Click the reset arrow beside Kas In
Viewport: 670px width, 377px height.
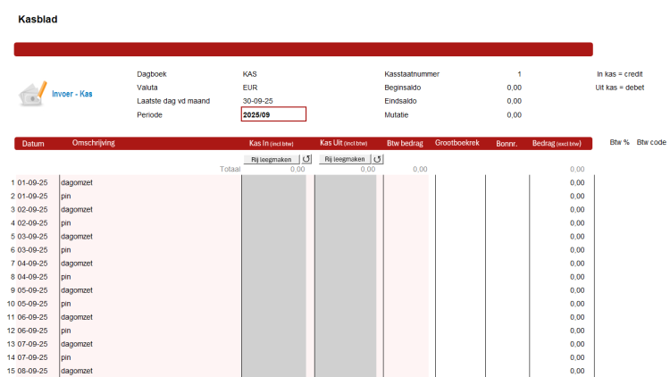coord(306,159)
